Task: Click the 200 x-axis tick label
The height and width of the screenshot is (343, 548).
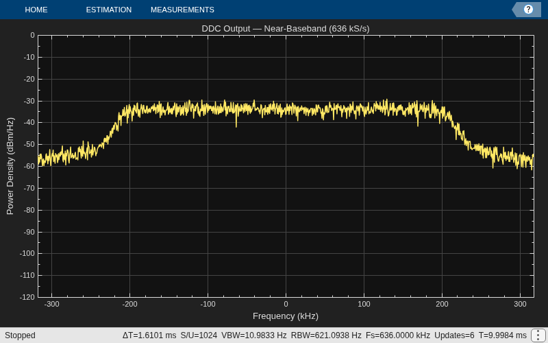Action: tap(442, 304)
